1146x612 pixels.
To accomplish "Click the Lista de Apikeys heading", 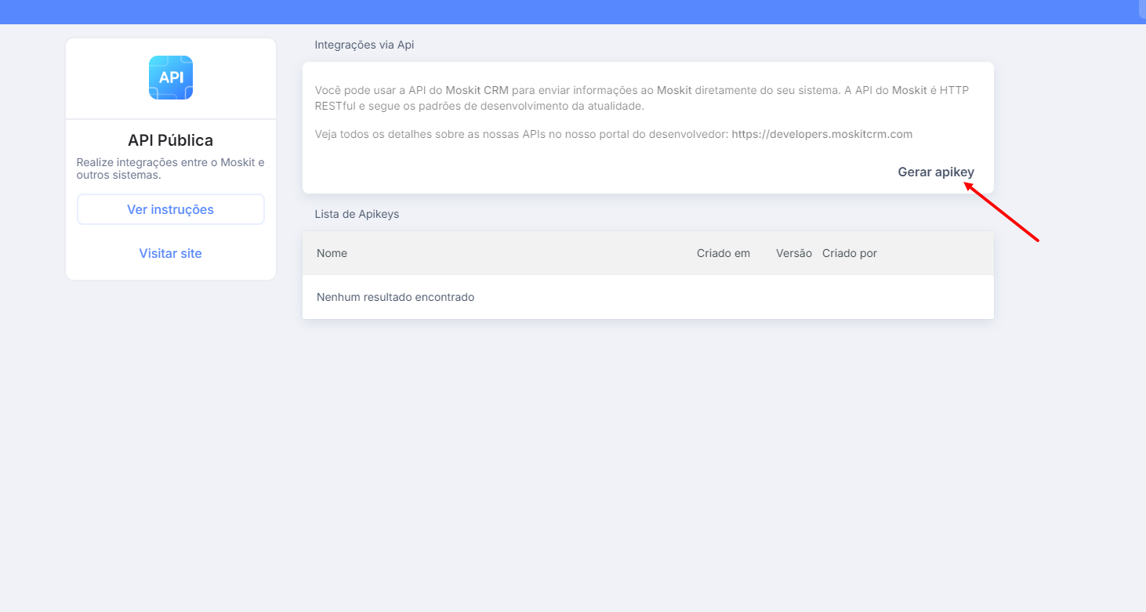I will (357, 214).
